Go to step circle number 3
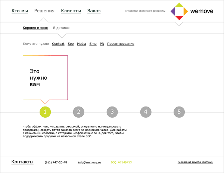Screen dimensions: 224x173 pyautogui.click(x=112, y=112)
